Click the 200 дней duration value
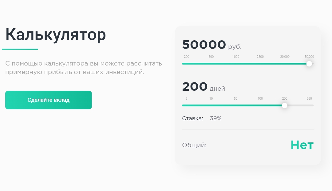The image size is (332, 191). 195,87
